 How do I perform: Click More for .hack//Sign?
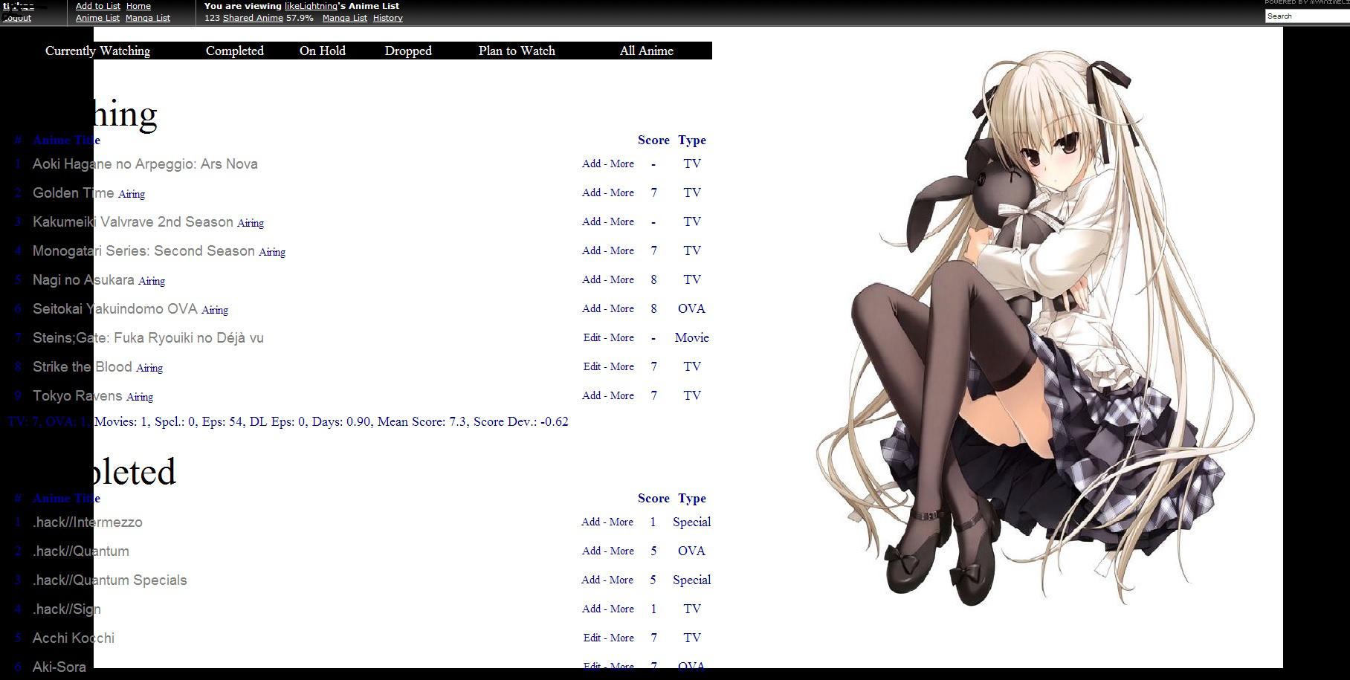coord(622,609)
